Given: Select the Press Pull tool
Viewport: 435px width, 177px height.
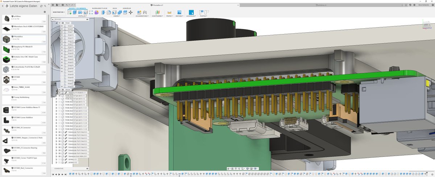Looking at the screenshot, I should [103, 12].
